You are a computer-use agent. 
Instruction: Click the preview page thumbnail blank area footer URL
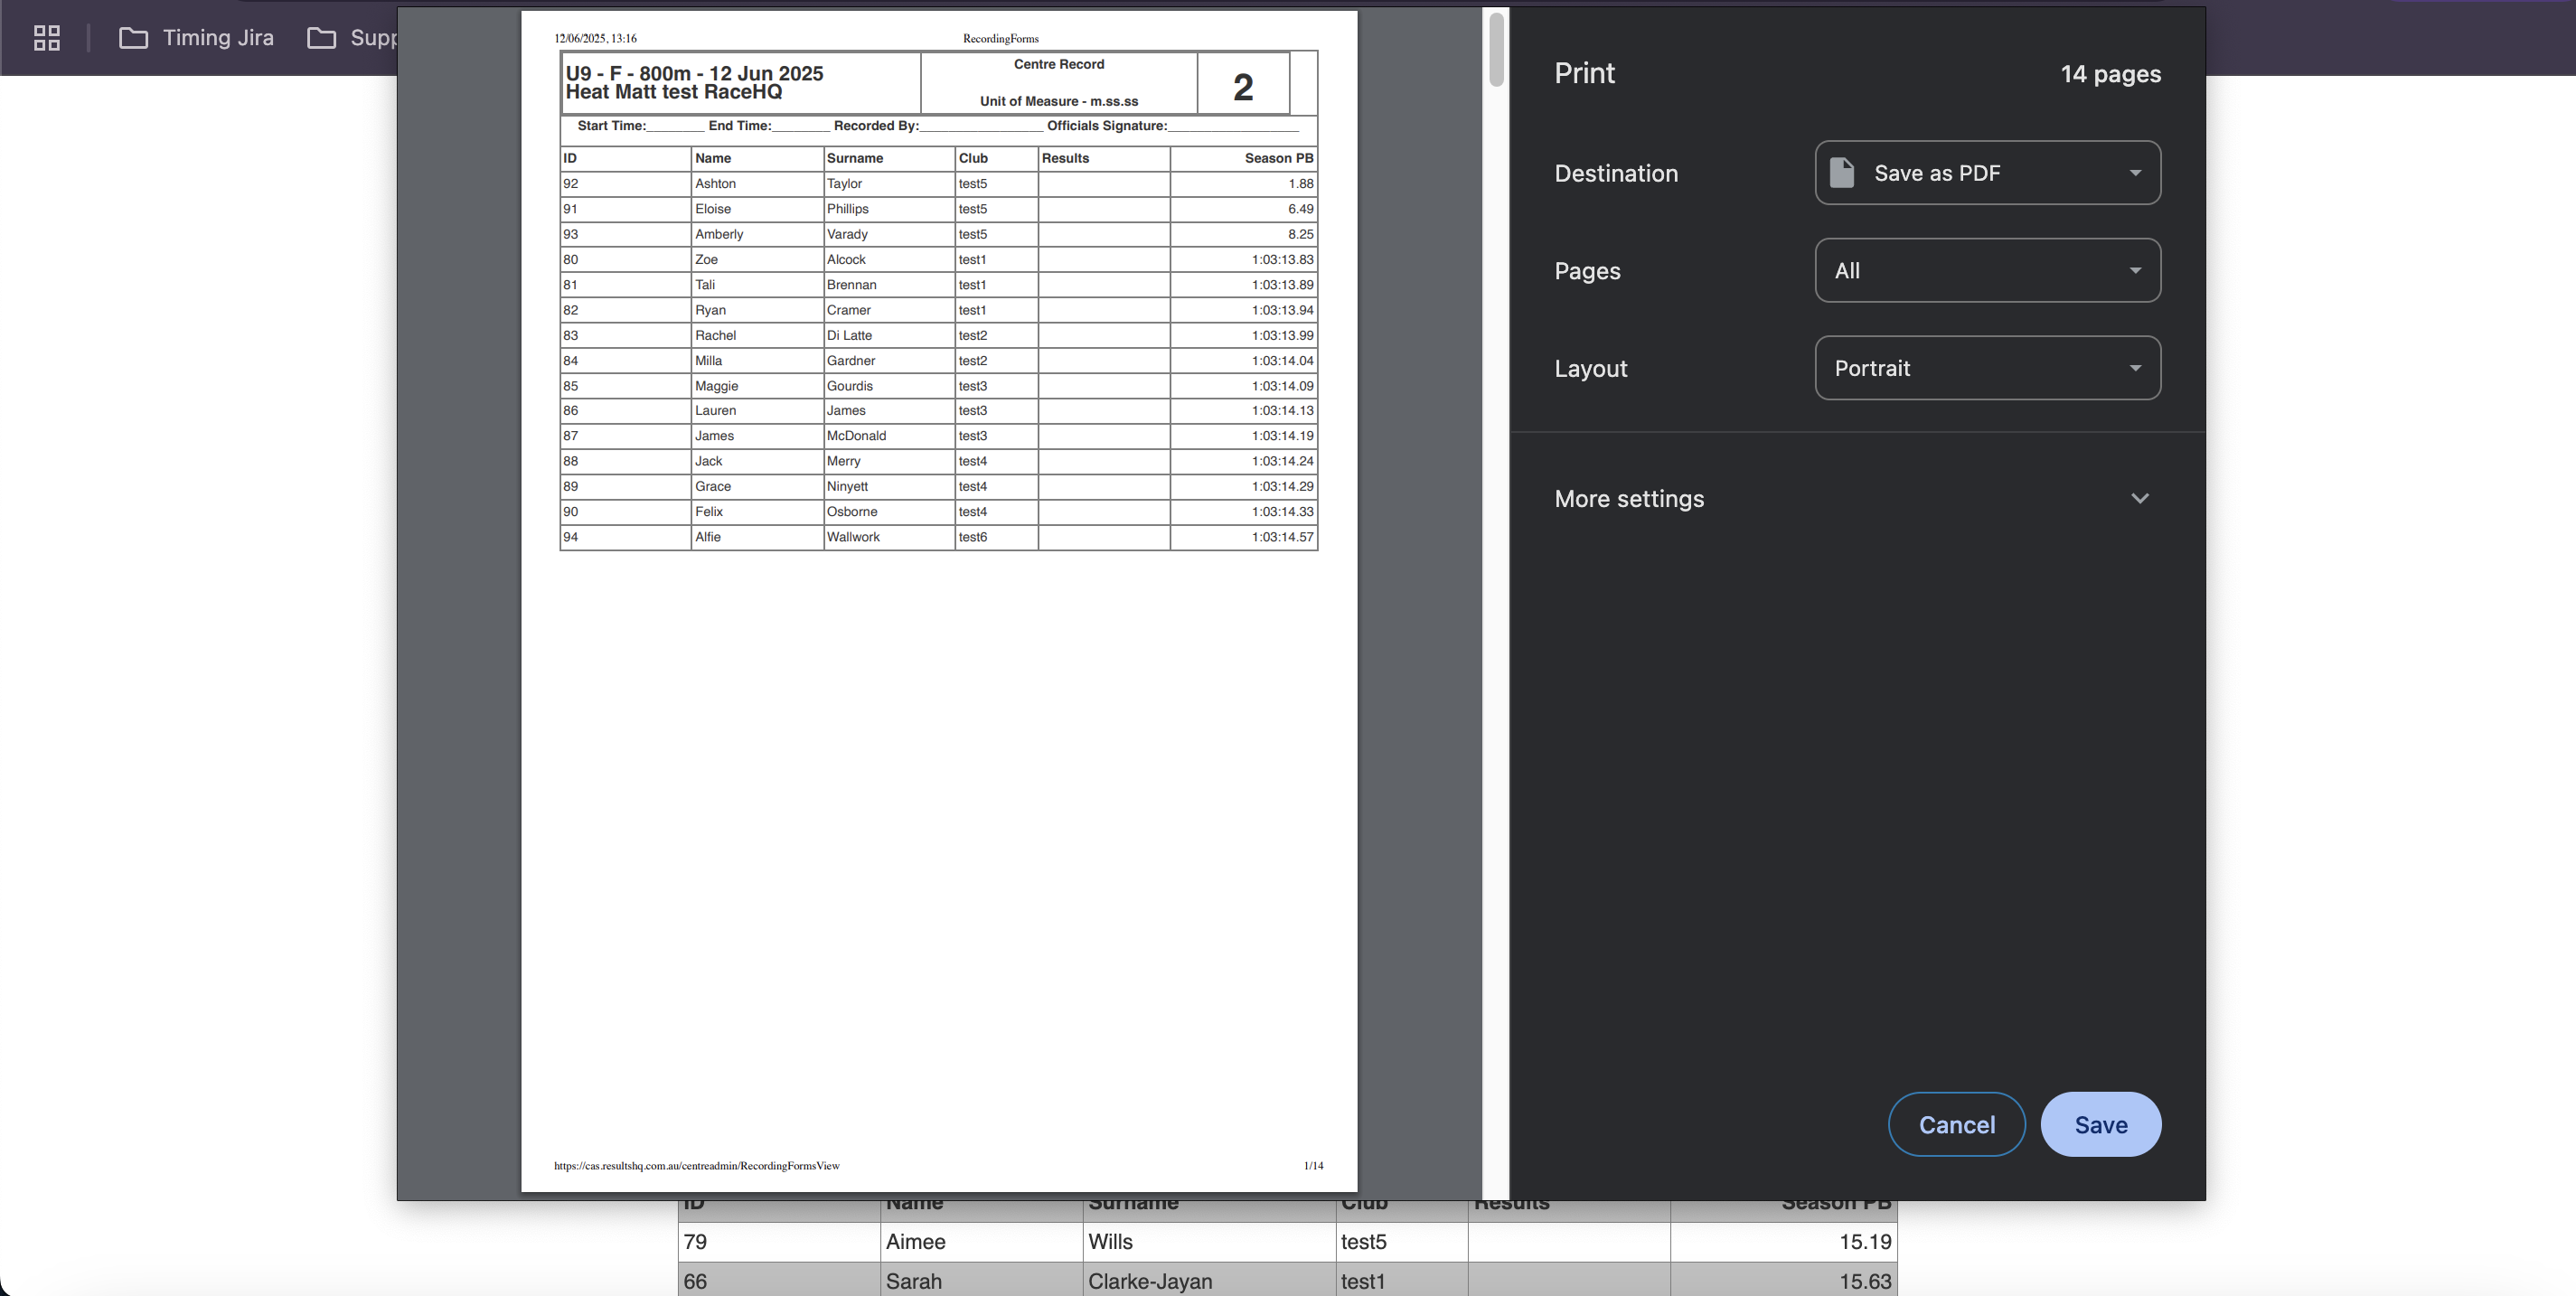(697, 1166)
